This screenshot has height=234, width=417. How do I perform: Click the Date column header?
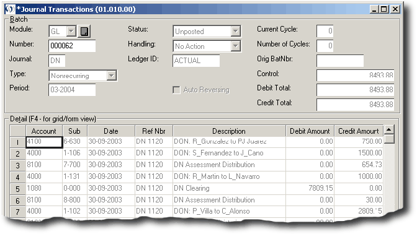[x=111, y=131]
